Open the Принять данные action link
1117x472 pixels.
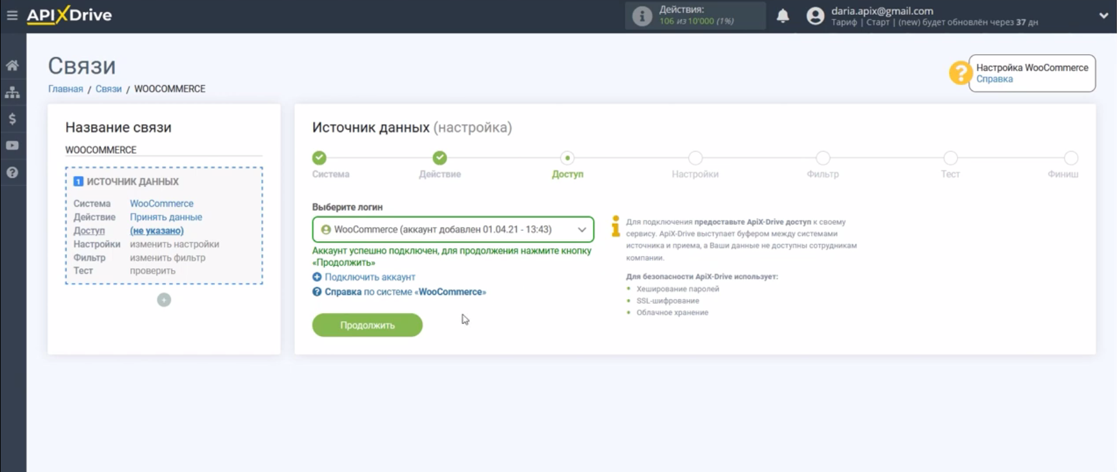[166, 217]
